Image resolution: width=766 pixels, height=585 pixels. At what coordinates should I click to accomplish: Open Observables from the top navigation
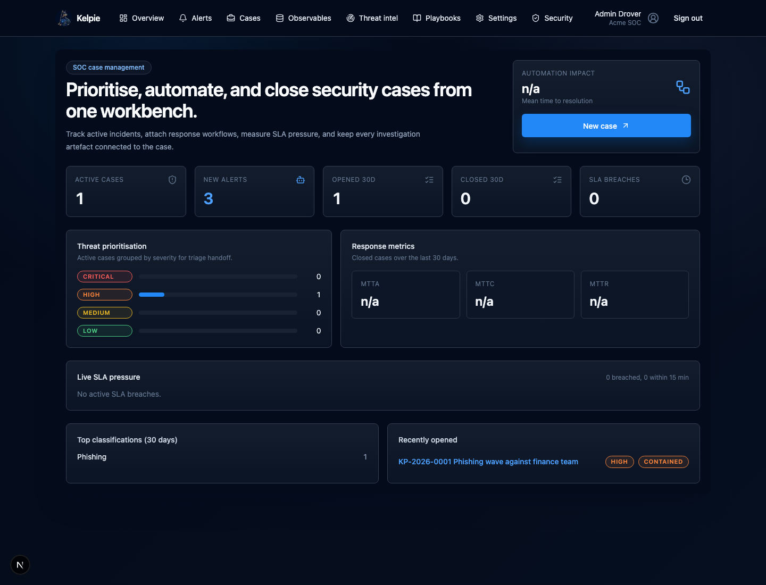click(x=303, y=18)
